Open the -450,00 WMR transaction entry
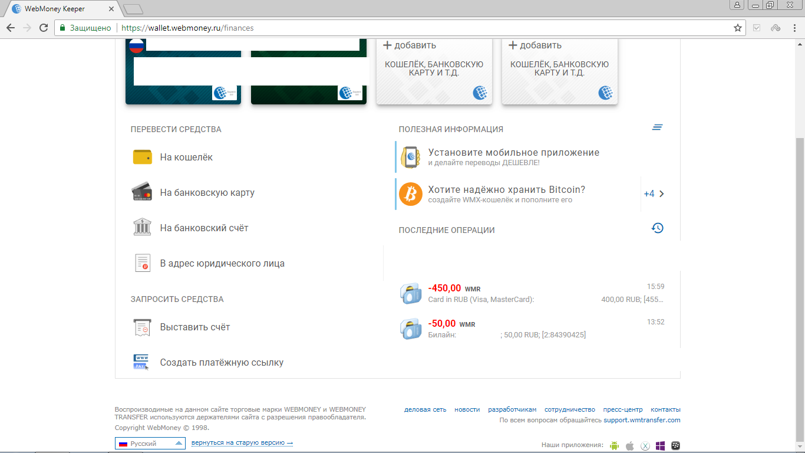Viewport: 805px width, 453px height. [530, 293]
